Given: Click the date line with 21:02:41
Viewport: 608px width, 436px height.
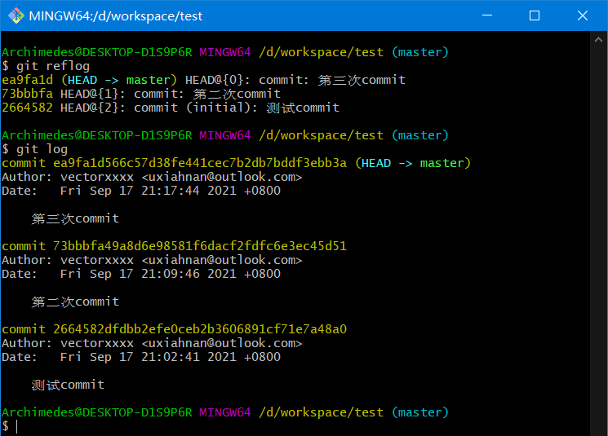Looking at the screenshot, I should point(141,357).
